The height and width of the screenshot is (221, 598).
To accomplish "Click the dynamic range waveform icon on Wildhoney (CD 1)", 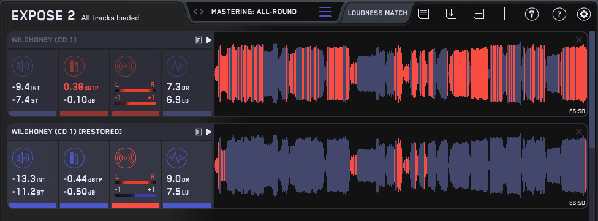I will [x=177, y=66].
